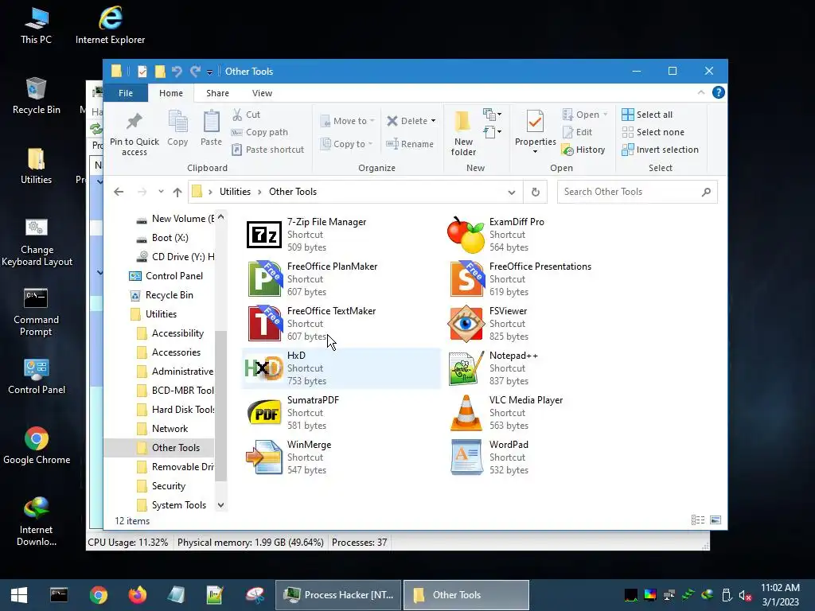Open the Easy access dropdown

click(x=492, y=132)
